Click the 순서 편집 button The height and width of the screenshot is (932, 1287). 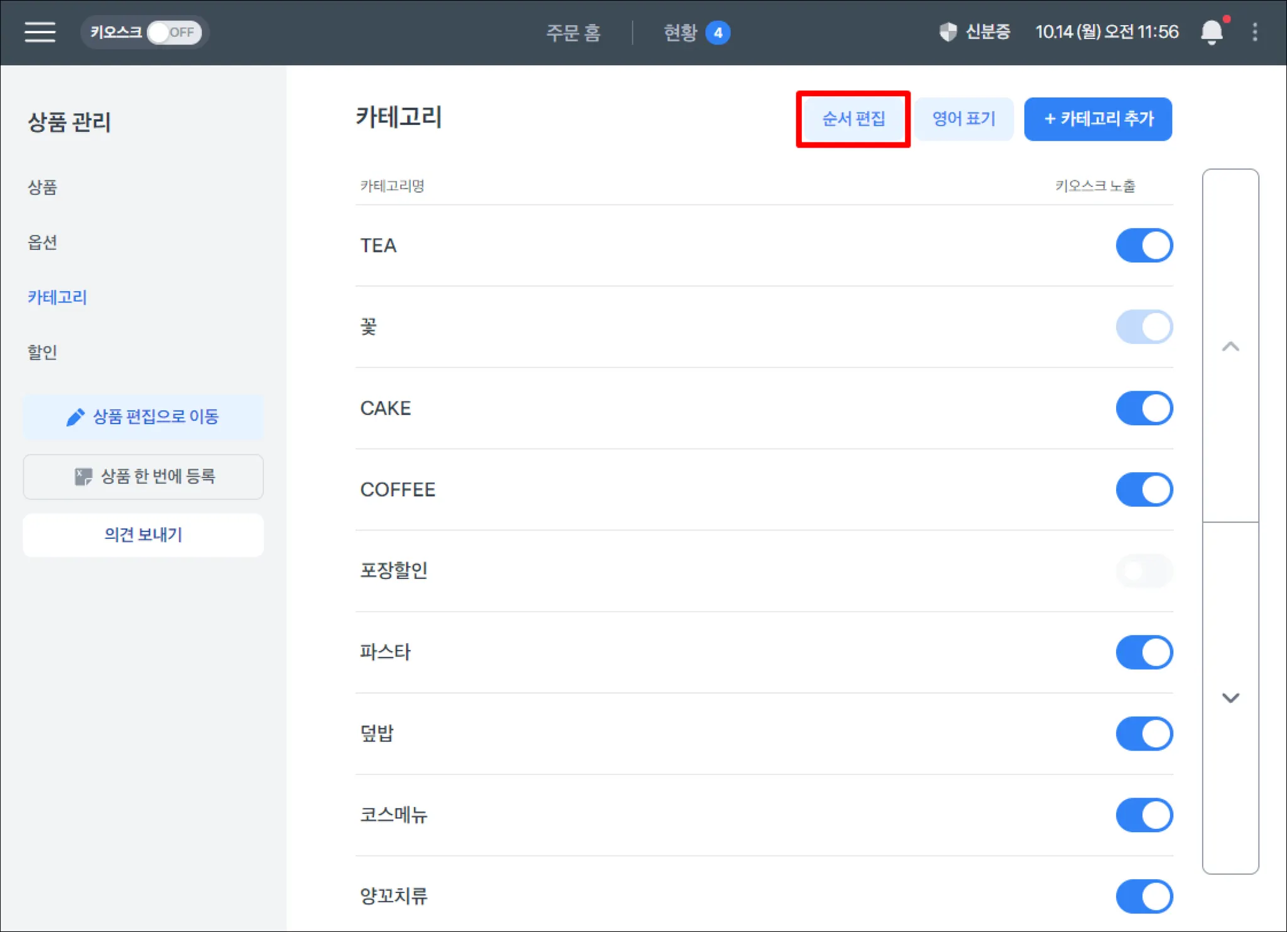click(853, 119)
